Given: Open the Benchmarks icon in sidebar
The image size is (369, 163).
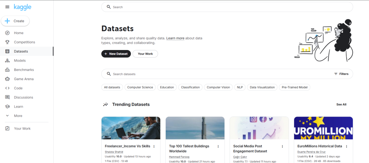Looking at the screenshot, I should [x=7, y=70].
